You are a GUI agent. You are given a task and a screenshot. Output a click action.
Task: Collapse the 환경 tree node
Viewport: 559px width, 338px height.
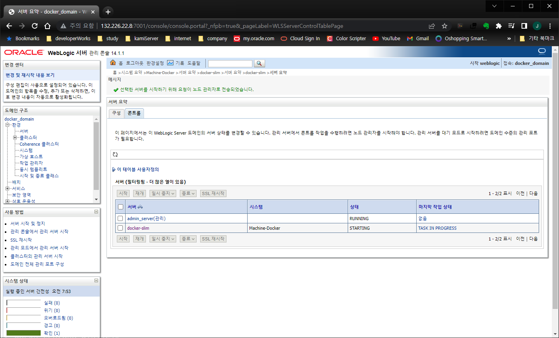coord(7,125)
